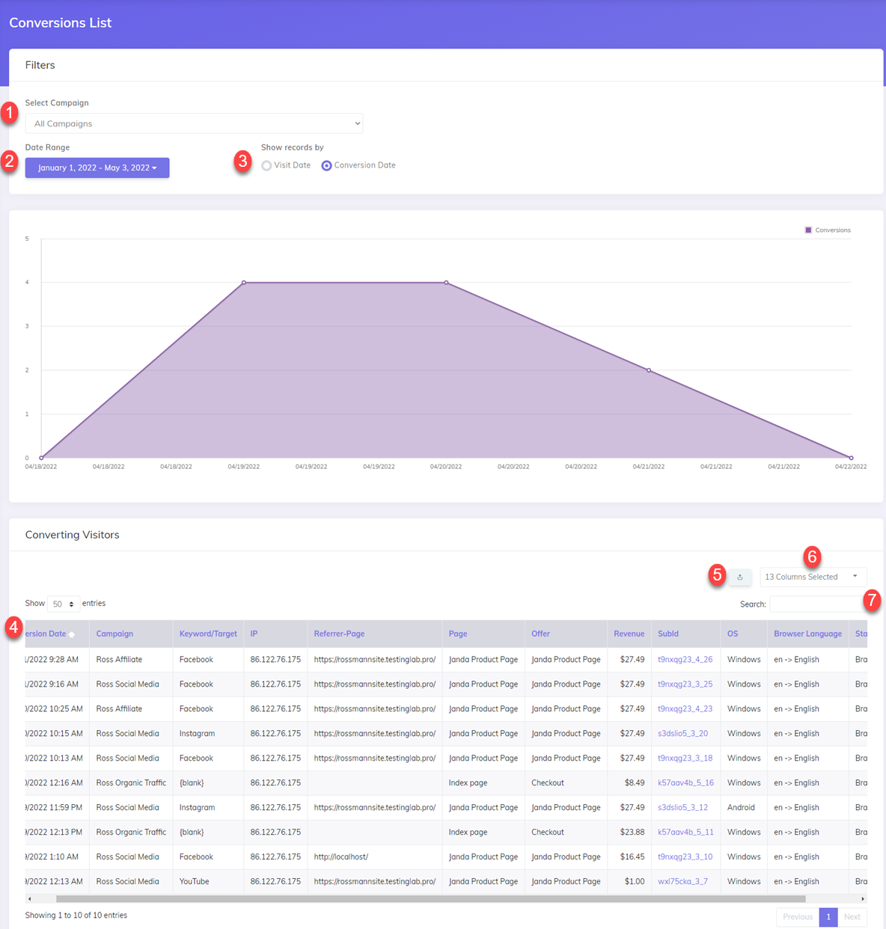This screenshot has height=929, width=886.
Task: Select the Conversion Date radio option
Action: tap(327, 166)
